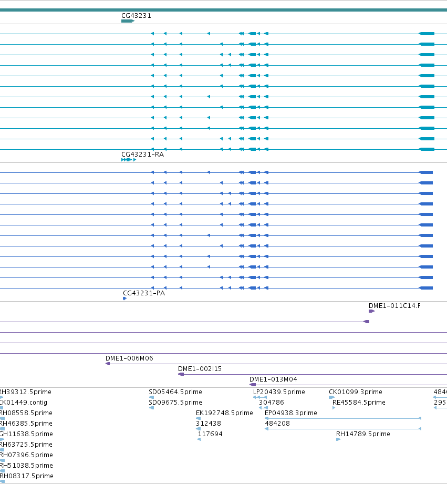This screenshot has height=484, width=447.
Task: Click the GH11638.5prime EST glyph
Action: click(2, 439)
